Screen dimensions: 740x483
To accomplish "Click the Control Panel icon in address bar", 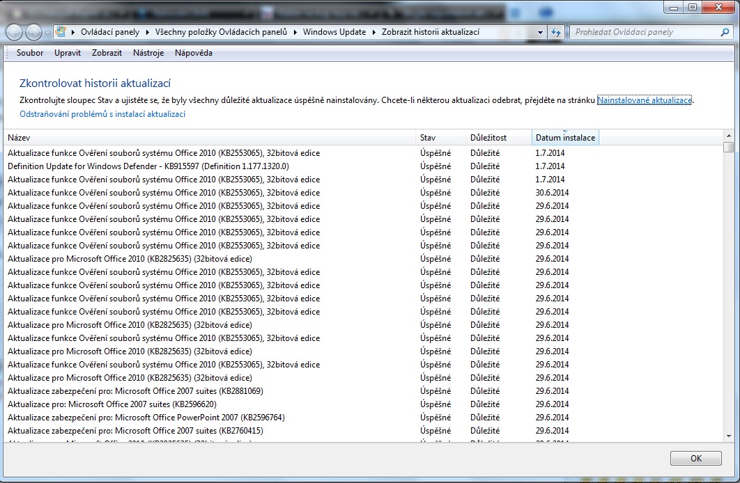I will tap(61, 32).
